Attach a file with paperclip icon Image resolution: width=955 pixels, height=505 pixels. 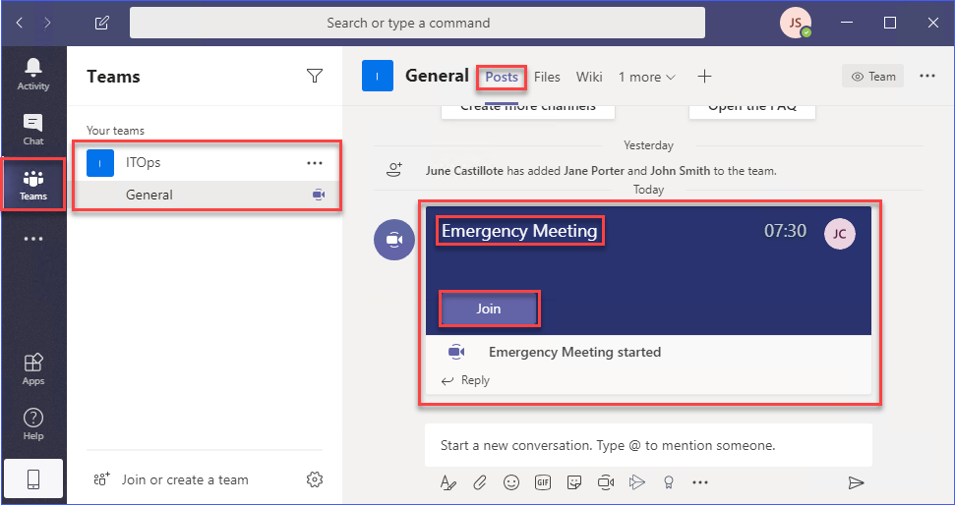click(x=480, y=482)
